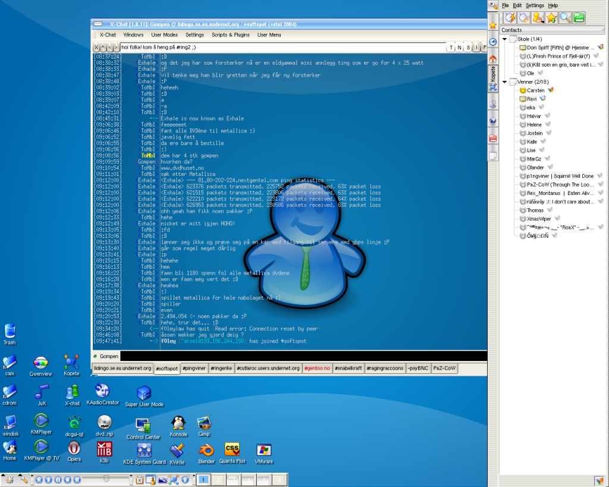609x487 pixels.
Task: Click the stop button on the panel player
Action: click(x=67, y=480)
